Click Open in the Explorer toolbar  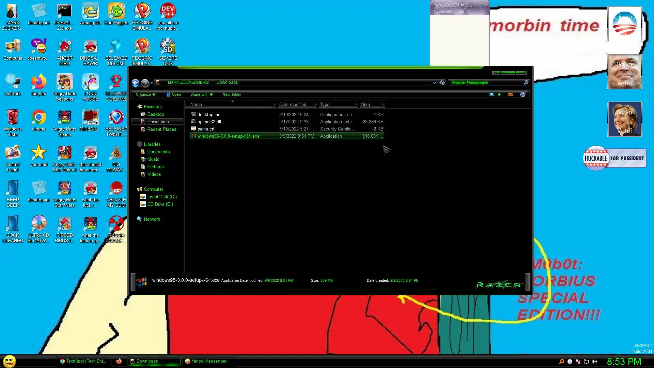[176, 95]
